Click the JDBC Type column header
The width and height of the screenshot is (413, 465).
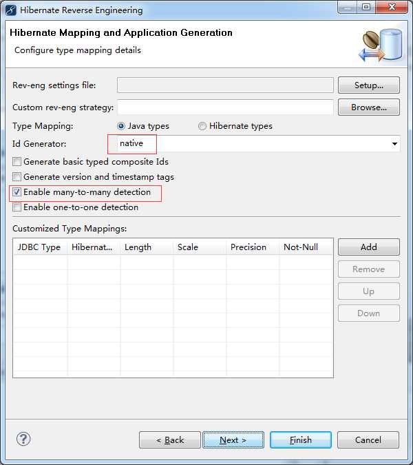click(41, 247)
